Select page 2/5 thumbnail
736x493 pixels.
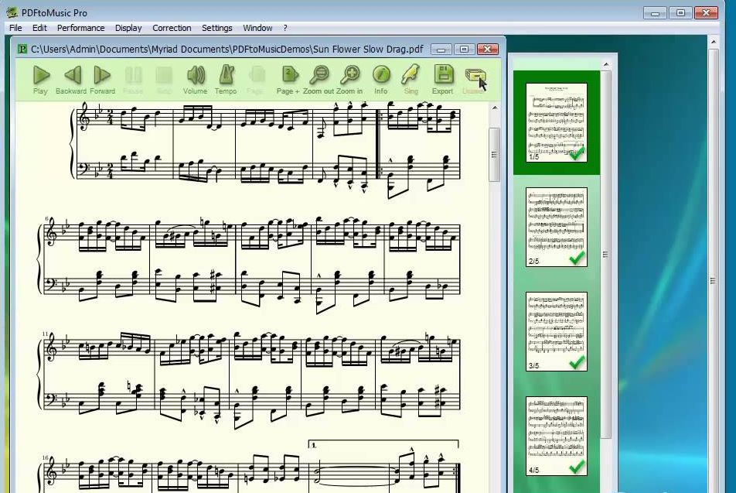tap(556, 227)
